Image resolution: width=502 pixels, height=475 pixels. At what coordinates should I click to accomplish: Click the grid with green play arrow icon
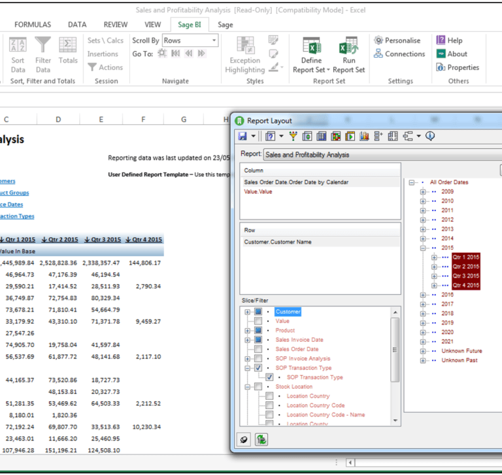[x=350, y=137]
